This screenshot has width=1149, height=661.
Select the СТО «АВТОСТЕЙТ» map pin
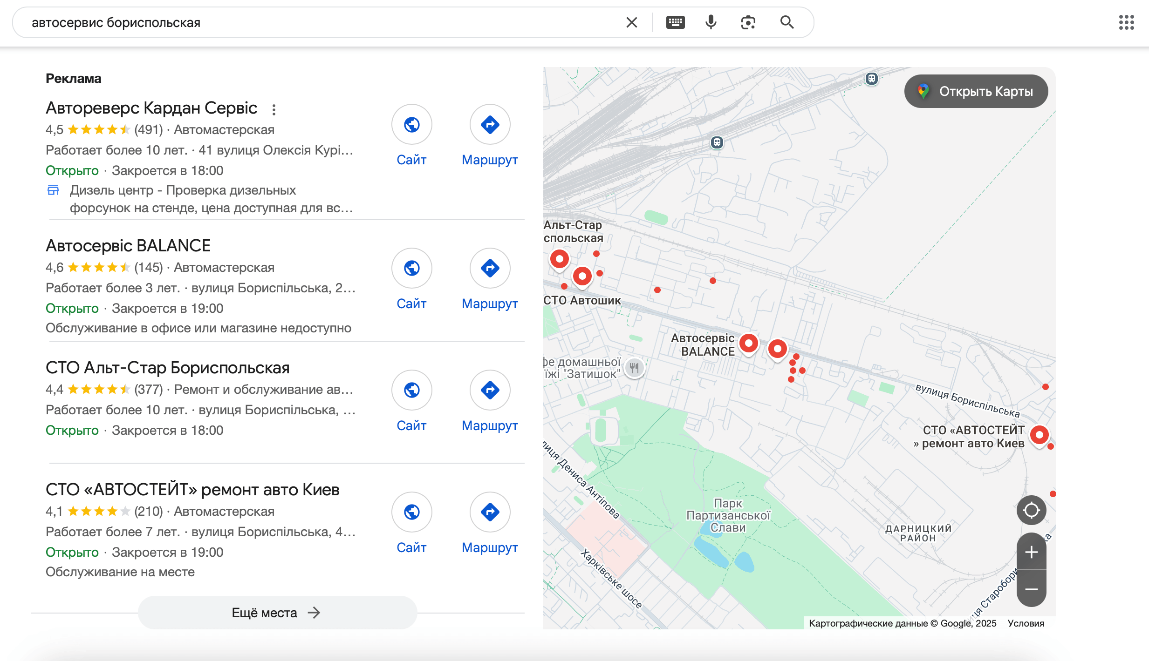point(1040,436)
